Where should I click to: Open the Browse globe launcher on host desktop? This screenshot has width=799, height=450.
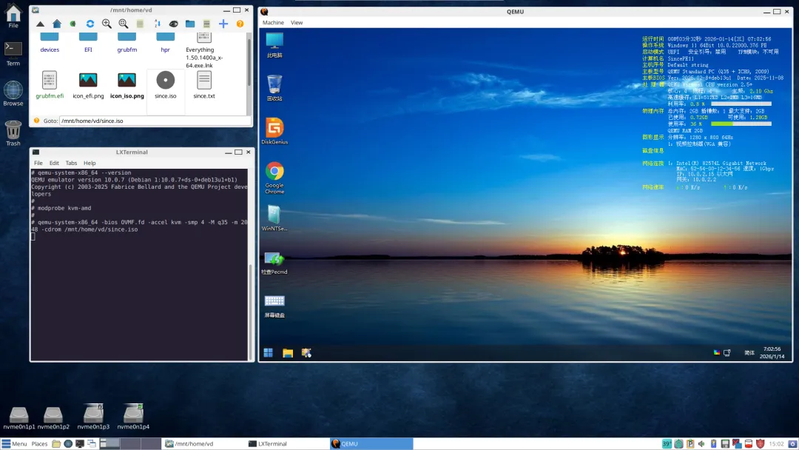(13, 93)
